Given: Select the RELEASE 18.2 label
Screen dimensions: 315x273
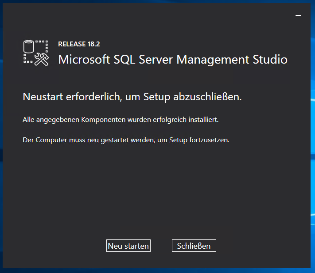Looking at the screenshot, I should (79, 44).
